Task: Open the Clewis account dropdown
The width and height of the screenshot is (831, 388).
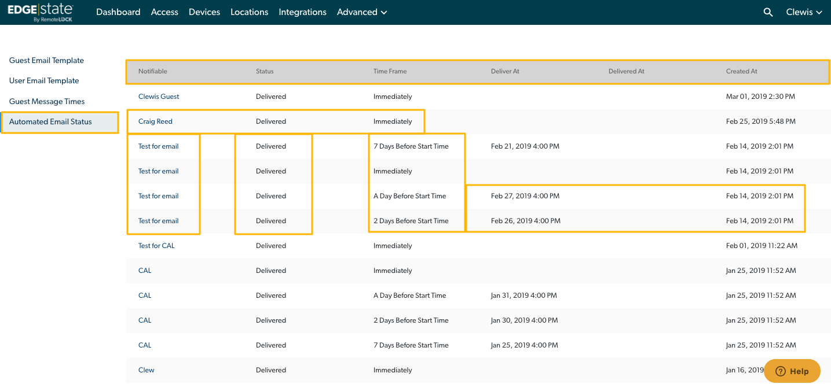Action: (804, 12)
